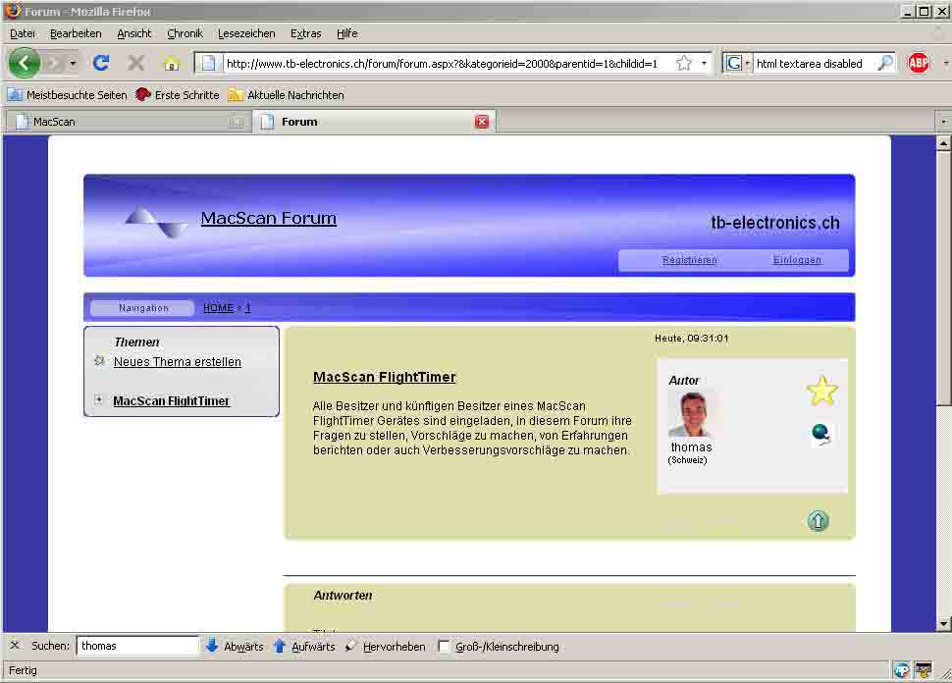Close the find bar with X
The height and width of the screenshot is (683, 952).
pyautogui.click(x=15, y=646)
